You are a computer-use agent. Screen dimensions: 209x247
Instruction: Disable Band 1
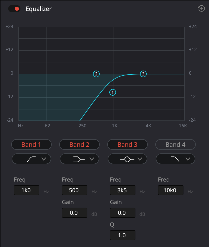click(31, 144)
